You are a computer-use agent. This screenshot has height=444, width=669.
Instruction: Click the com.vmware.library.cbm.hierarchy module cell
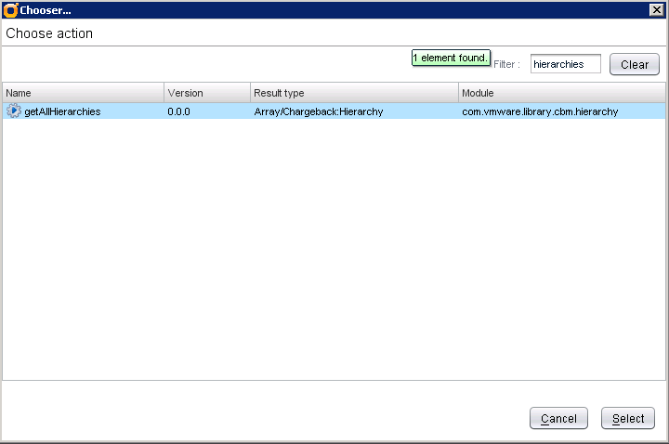coord(540,111)
